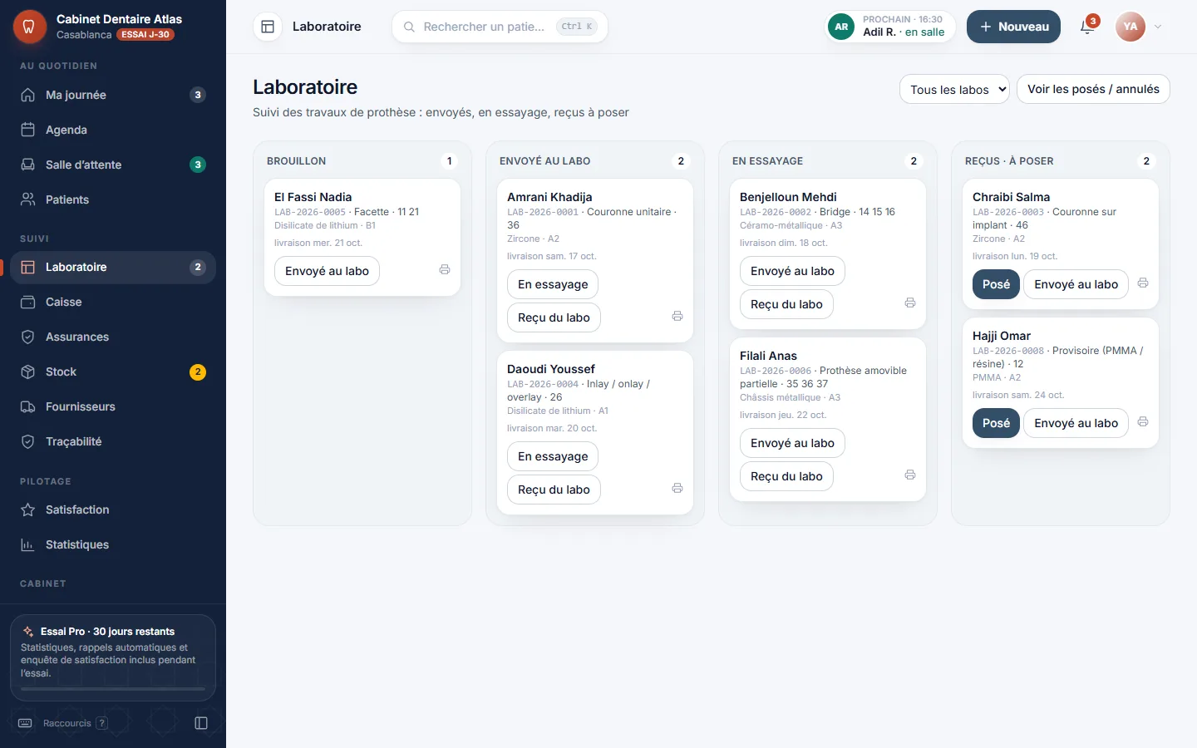Open Caisse in the sidebar

[x=113, y=302]
